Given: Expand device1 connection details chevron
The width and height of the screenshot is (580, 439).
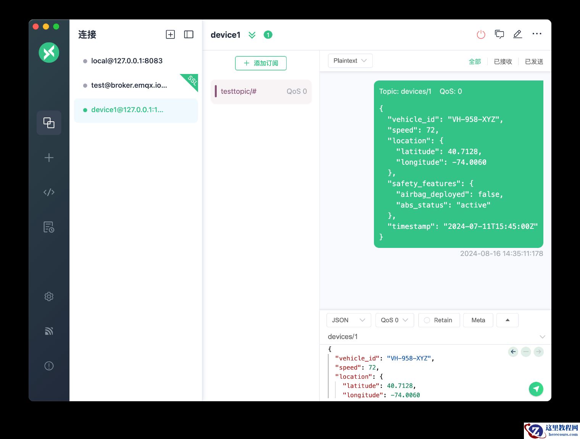Looking at the screenshot, I should [252, 35].
